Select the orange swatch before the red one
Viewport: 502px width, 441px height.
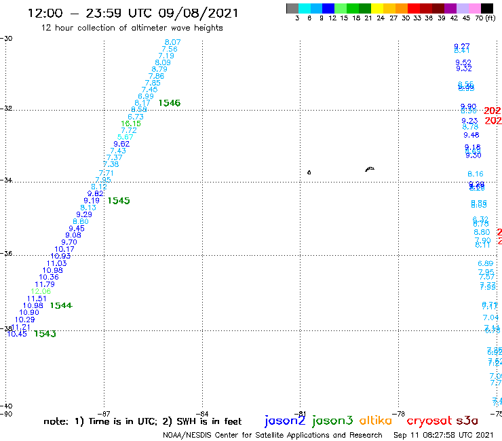pyautogui.click(x=402, y=8)
